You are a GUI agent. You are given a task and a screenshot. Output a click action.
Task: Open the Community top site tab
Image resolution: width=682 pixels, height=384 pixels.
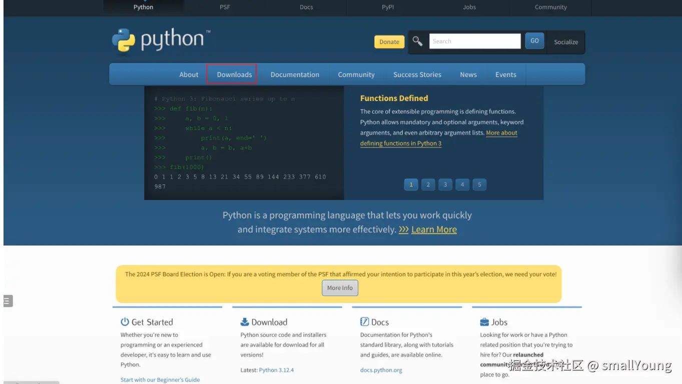pyautogui.click(x=550, y=7)
